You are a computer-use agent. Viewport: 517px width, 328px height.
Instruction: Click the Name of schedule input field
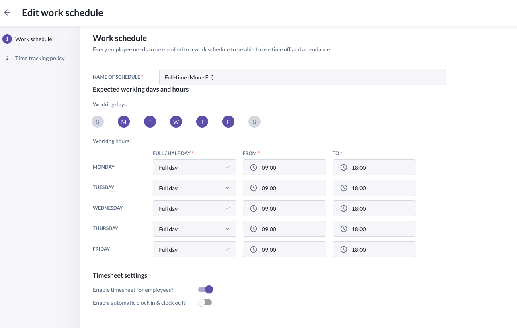point(302,77)
